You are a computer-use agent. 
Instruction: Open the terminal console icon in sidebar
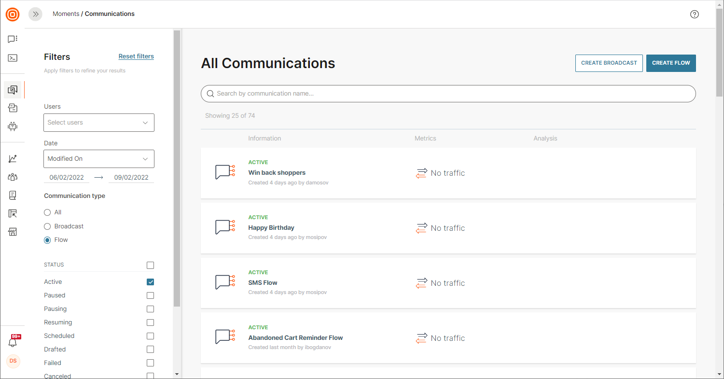coord(13,58)
